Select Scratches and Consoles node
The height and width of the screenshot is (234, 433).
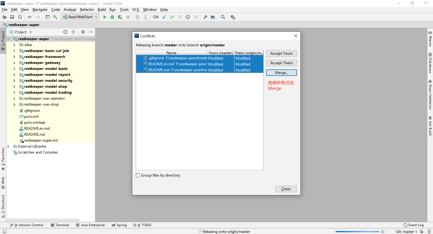(38, 152)
